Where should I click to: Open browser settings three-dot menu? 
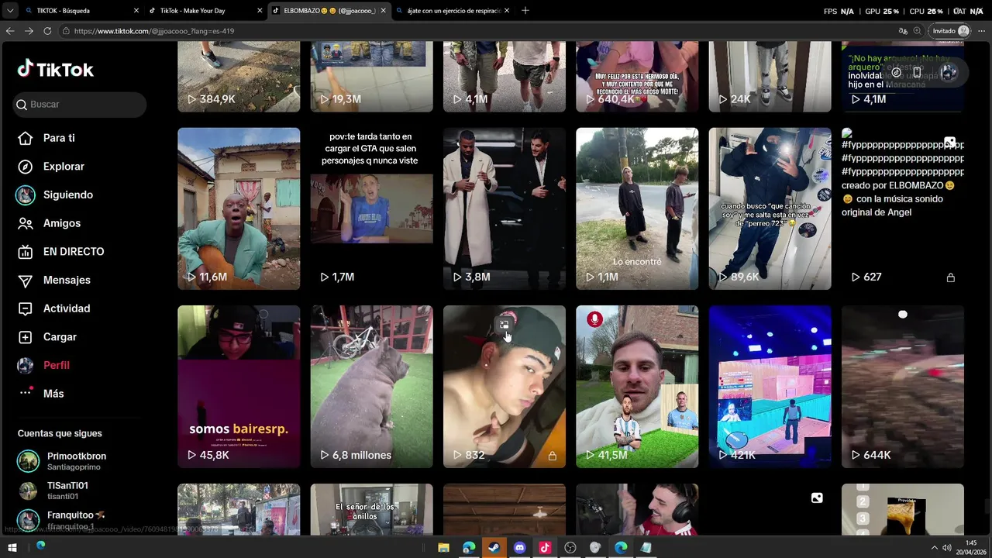coord(981,31)
